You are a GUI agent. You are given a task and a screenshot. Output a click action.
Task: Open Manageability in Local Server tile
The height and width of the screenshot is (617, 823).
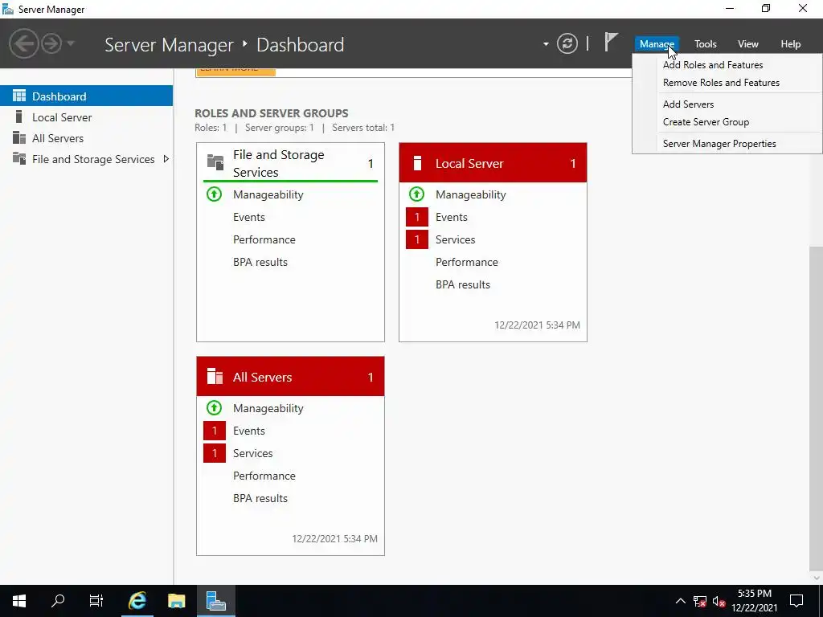coord(471,194)
